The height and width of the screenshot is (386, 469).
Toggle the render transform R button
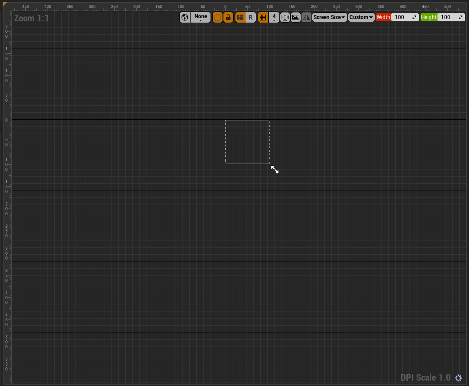pos(250,17)
